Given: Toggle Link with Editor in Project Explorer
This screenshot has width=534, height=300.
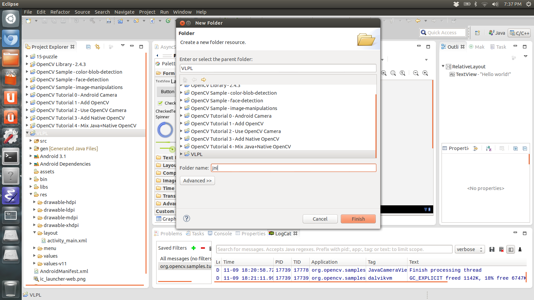Looking at the screenshot, I should pos(97,47).
